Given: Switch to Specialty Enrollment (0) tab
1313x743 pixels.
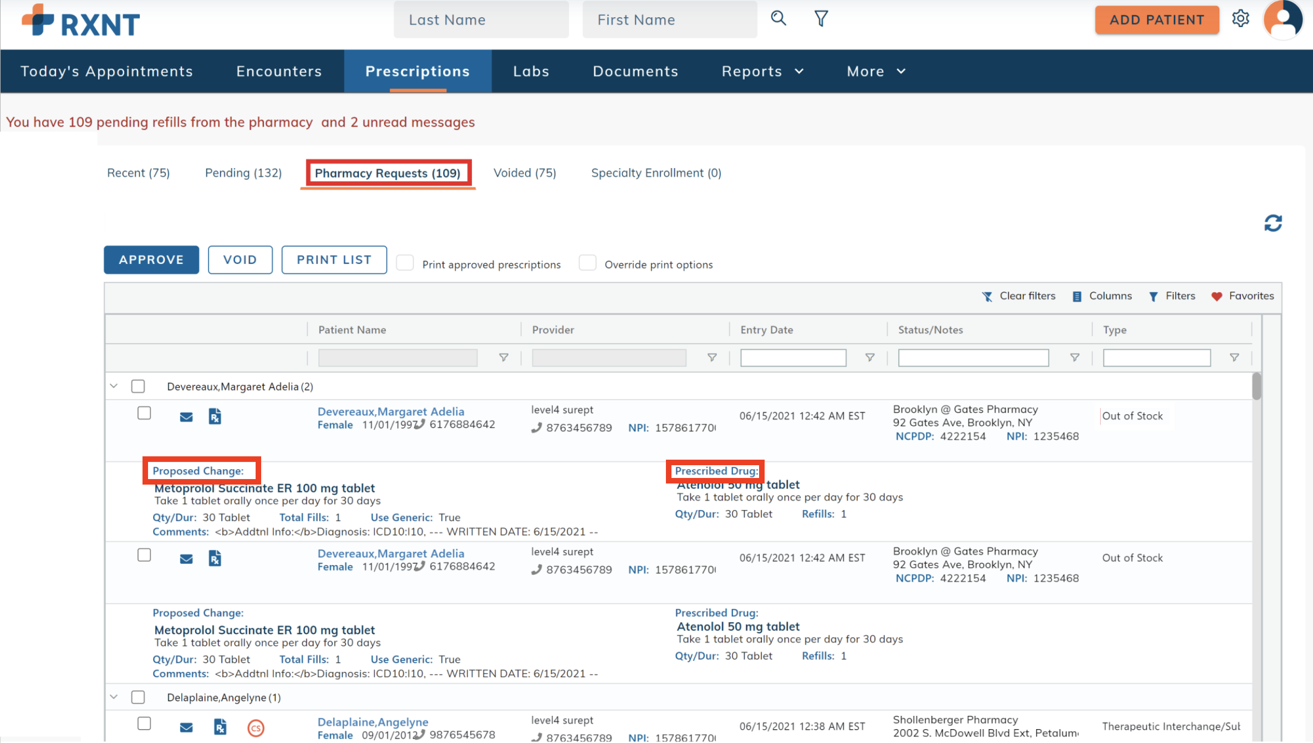Looking at the screenshot, I should point(656,173).
